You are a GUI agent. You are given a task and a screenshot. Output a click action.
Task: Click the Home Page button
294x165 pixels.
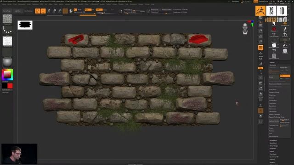coord(7,11)
